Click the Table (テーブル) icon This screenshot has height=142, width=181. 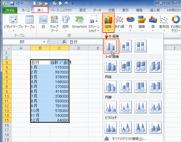[x=29, y=23]
